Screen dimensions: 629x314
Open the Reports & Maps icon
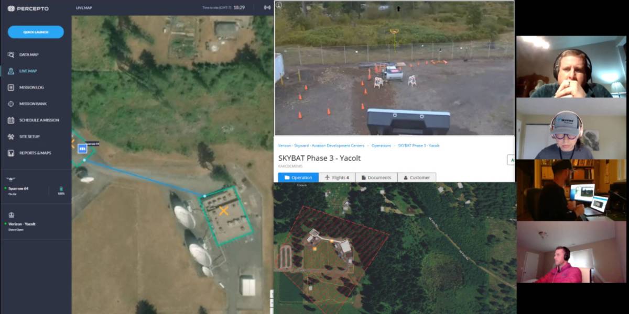tap(11, 153)
